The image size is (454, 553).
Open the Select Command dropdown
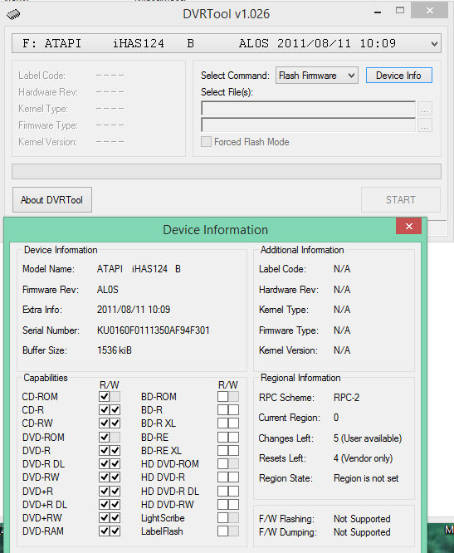pos(316,76)
